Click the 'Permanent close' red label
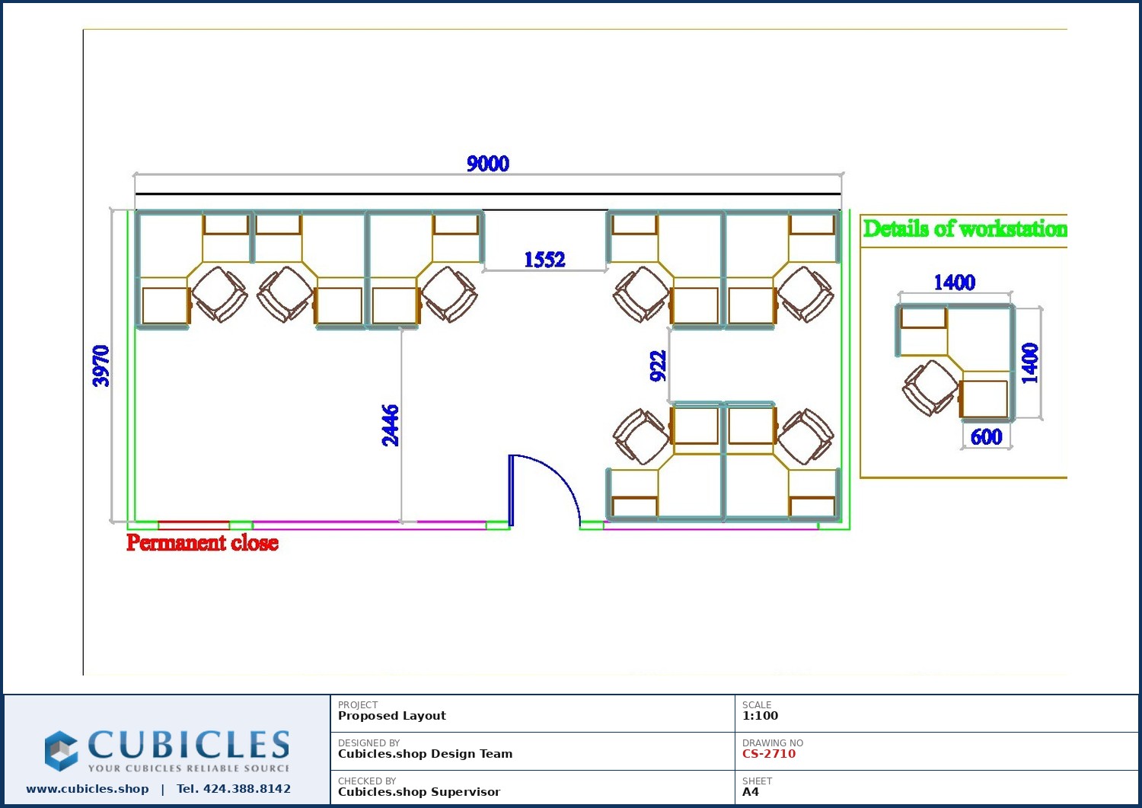The width and height of the screenshot is (1142, 808). coord(203,543)
